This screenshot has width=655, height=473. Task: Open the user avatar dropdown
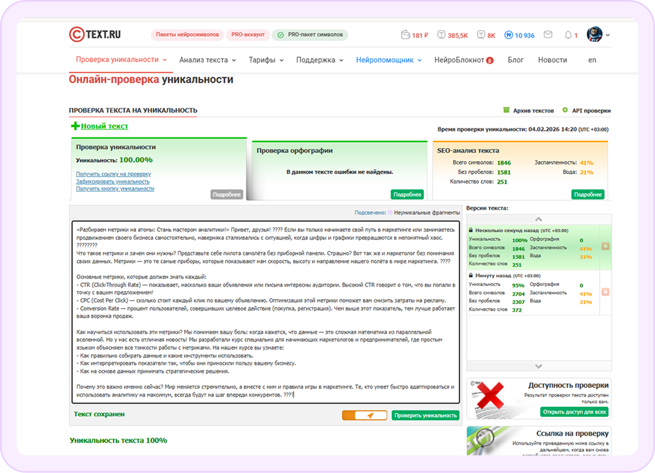pyautogui.click(x=595, y=34)
